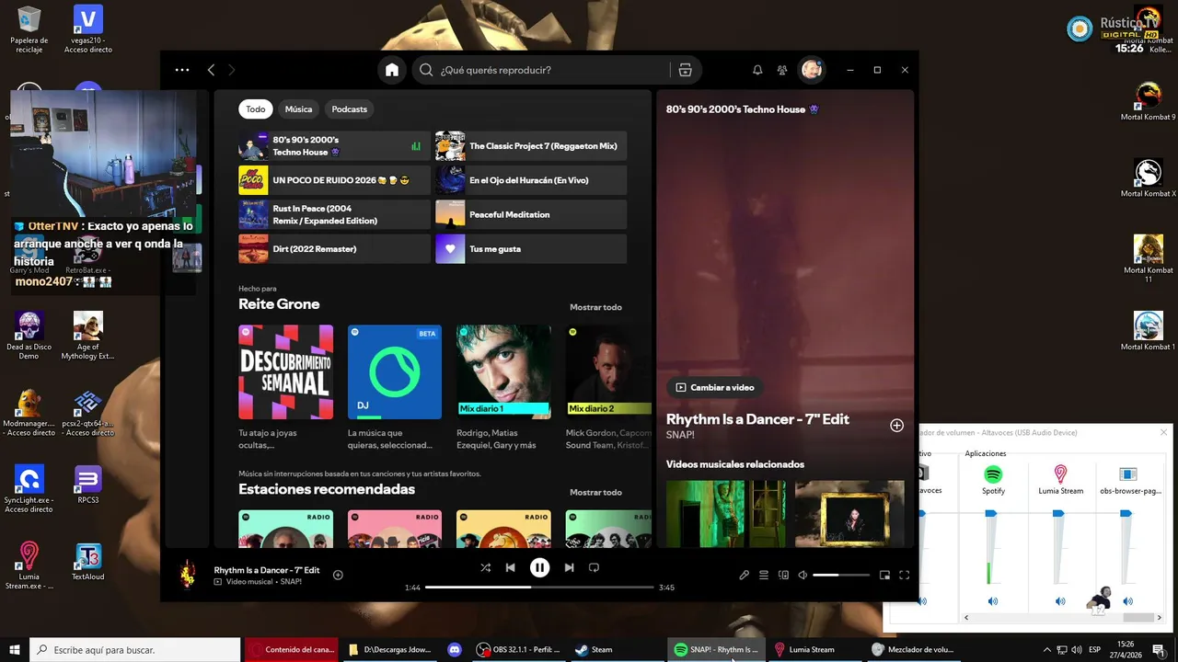1178x662 pixels.
Task: Click 'Mostrar todo' for Estaciones recomendadas
Action: 595,492
